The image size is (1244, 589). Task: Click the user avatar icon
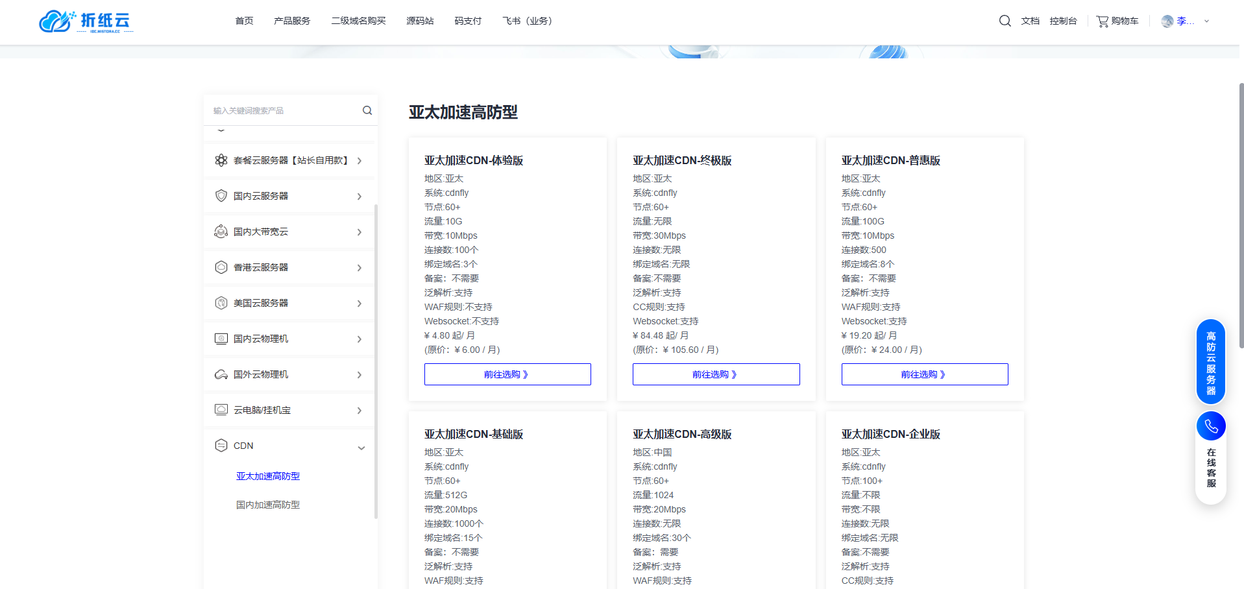click(1167, 21)
